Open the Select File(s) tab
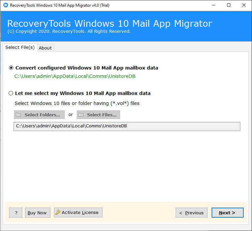The image size is (252, 231). (x=20, y=47)
